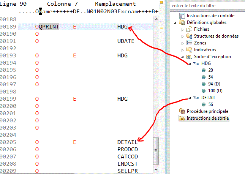The width and height of the screenshot is (245, 174).
Task: Select line 20 under HDG
Action: click(210, 70)
